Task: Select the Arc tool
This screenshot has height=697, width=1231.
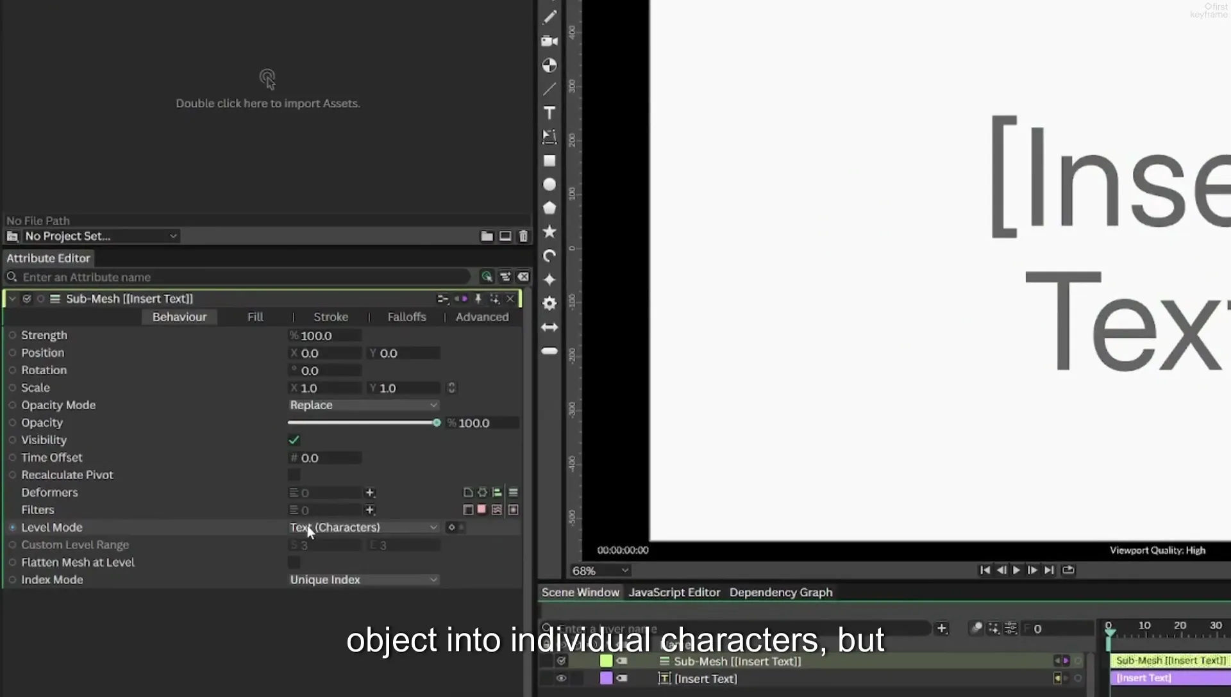Action: point(549,256)
